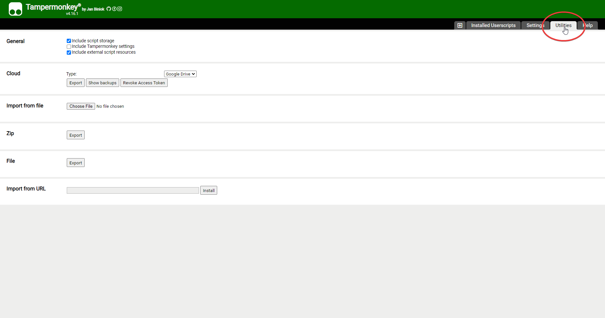This screenshot has height=318, width=605.
Task: Toggle Include external script resources checkbox
Action: coord(69,52)
